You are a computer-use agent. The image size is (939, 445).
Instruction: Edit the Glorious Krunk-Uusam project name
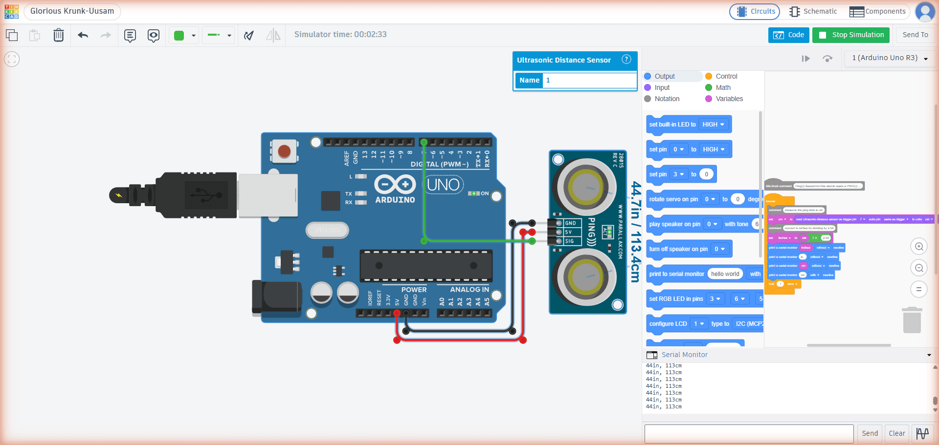[72, 11]
